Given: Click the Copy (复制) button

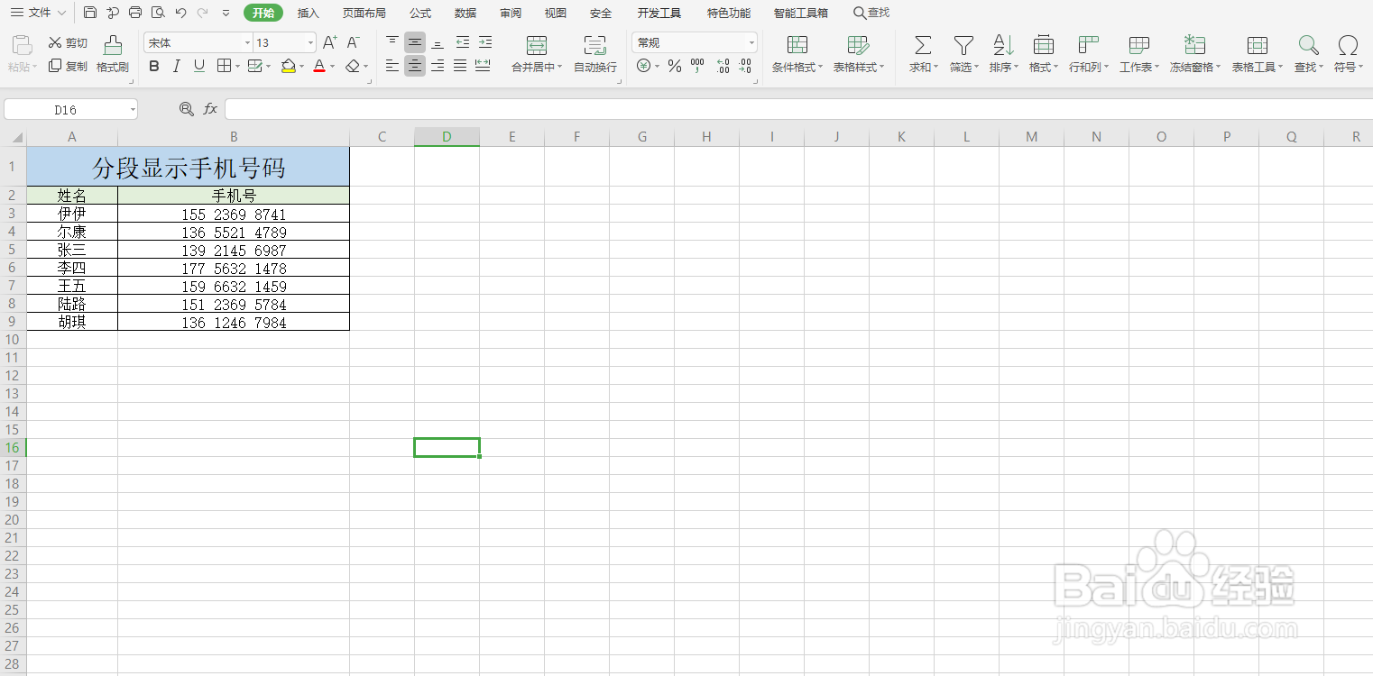Looking at the screenshot, I should [x=68, y=66].
